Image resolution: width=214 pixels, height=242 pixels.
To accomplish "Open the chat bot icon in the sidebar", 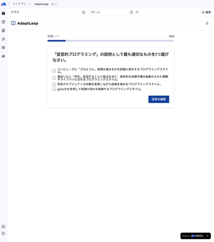I will (3, 30).
